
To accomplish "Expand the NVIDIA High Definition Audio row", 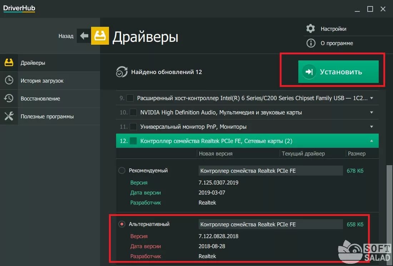I will click(372, 112).
